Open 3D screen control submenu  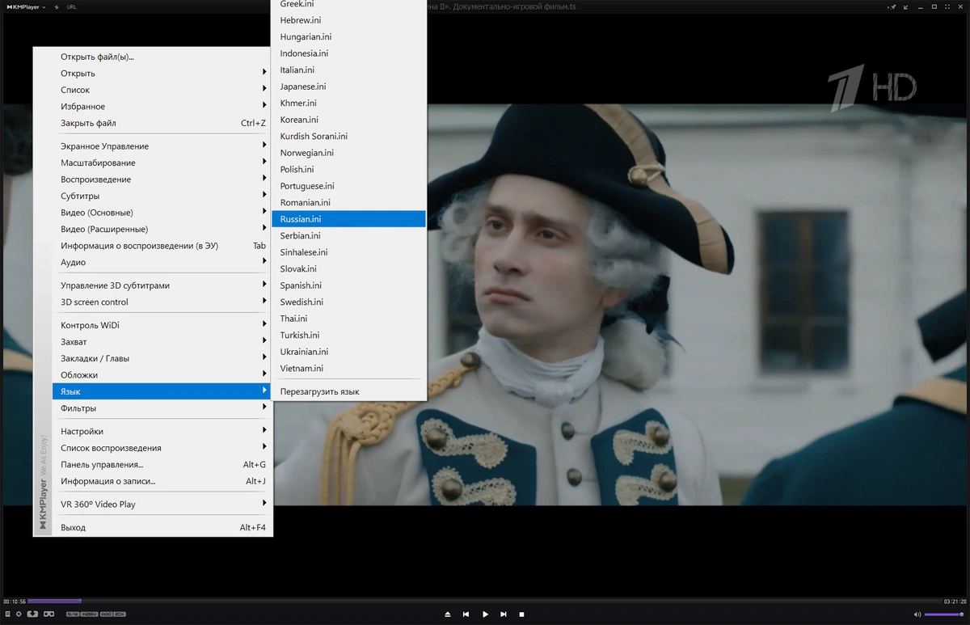point(162,302)
